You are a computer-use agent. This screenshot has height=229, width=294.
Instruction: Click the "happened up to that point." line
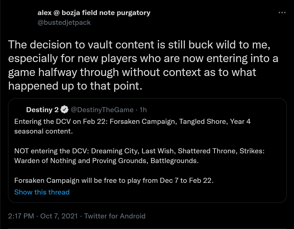tap(75, 86)
